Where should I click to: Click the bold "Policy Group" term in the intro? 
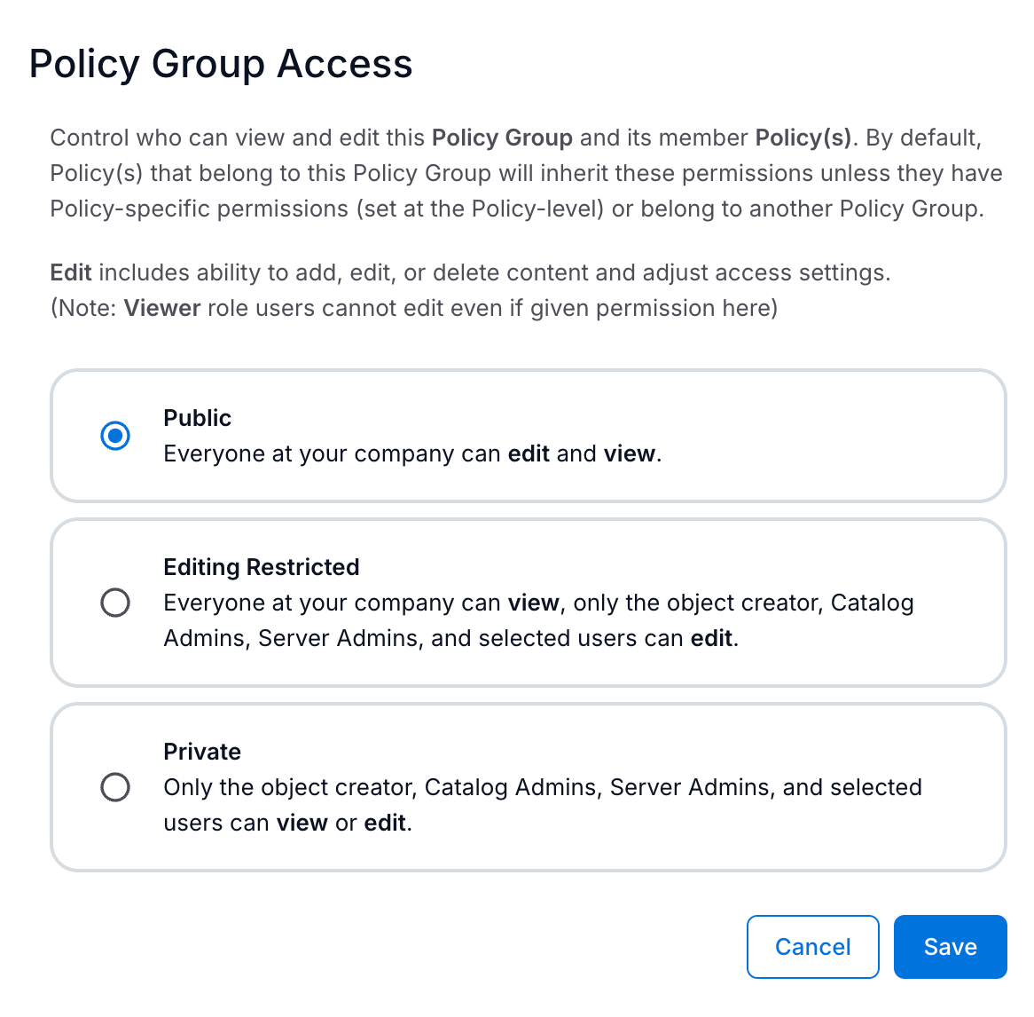(502, 138)
